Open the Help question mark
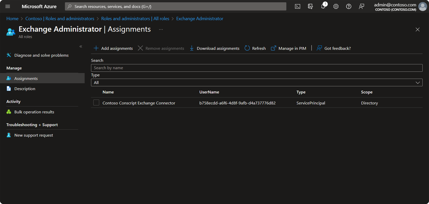Viewport: 429px width, 204px height. click(349, 6)
